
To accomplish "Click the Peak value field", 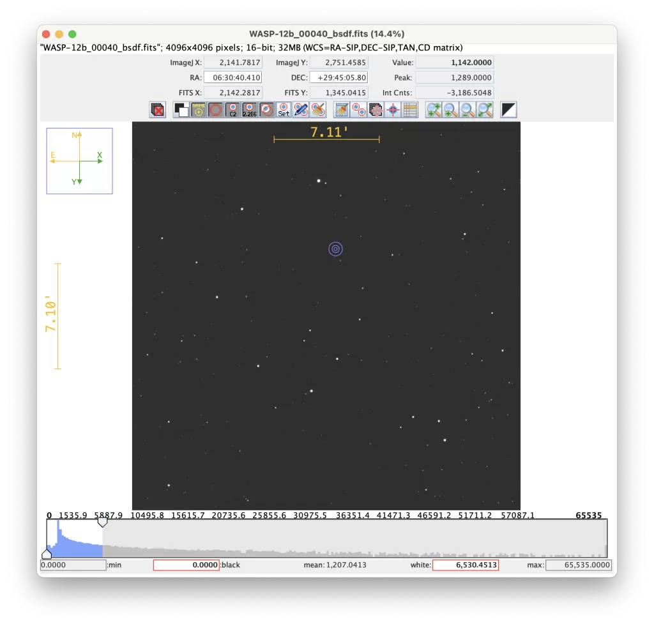I will pyautogui.click(x=466, y=77).
